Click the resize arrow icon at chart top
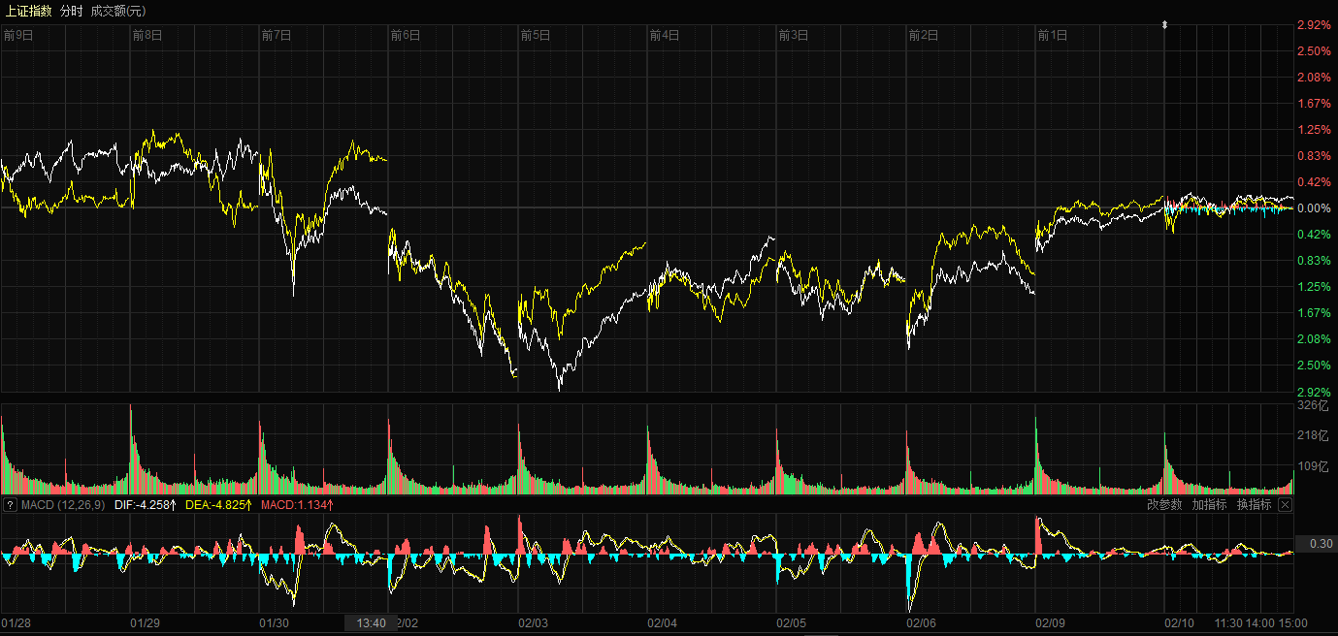Screen dimensions: 1338x636 pyautogui.click(x=1165, y=24)
